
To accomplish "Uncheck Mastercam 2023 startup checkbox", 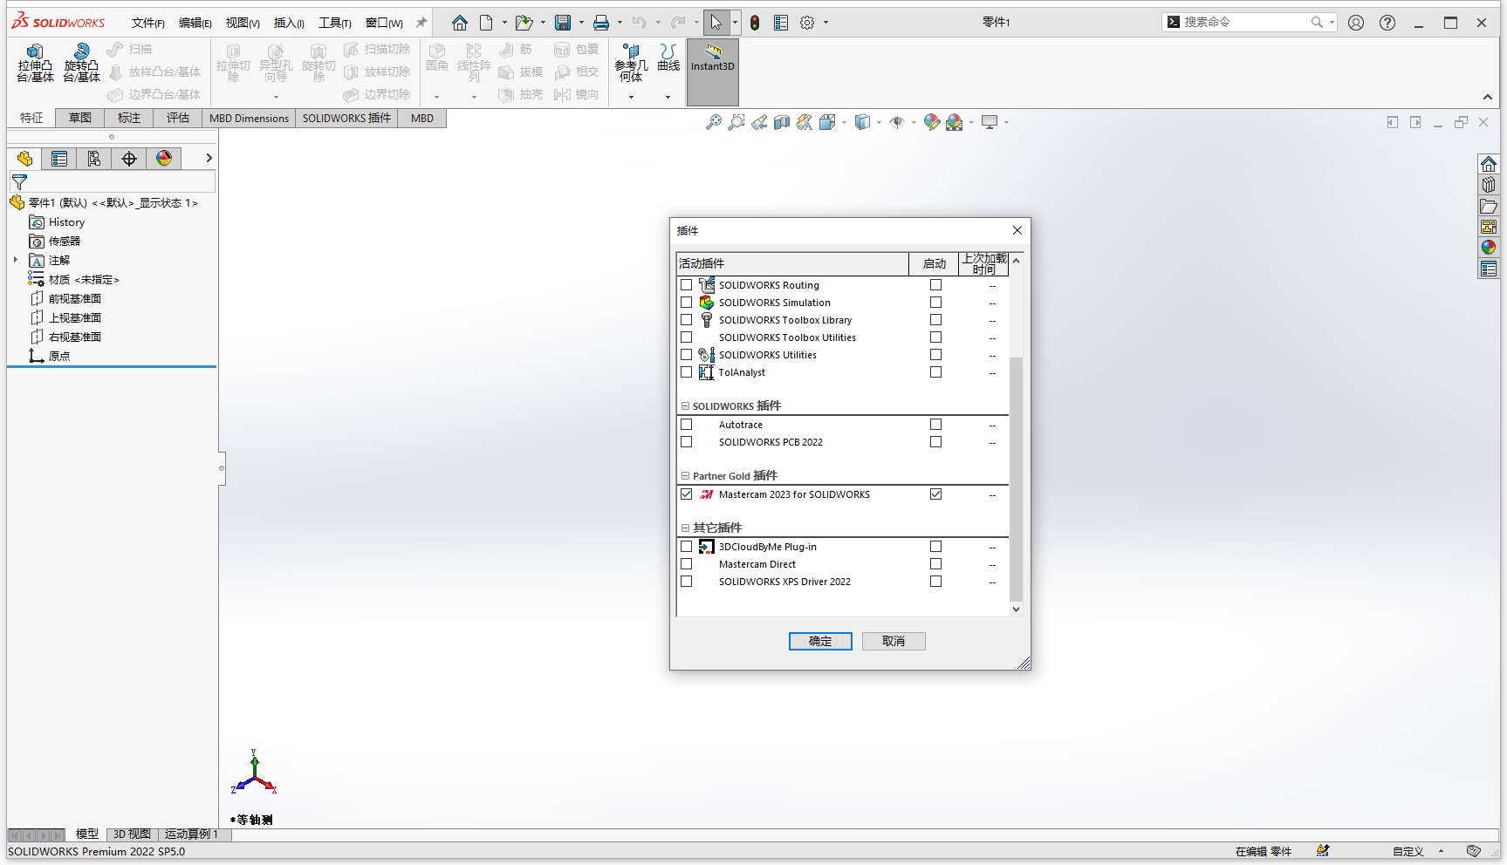I will point(936,494).
